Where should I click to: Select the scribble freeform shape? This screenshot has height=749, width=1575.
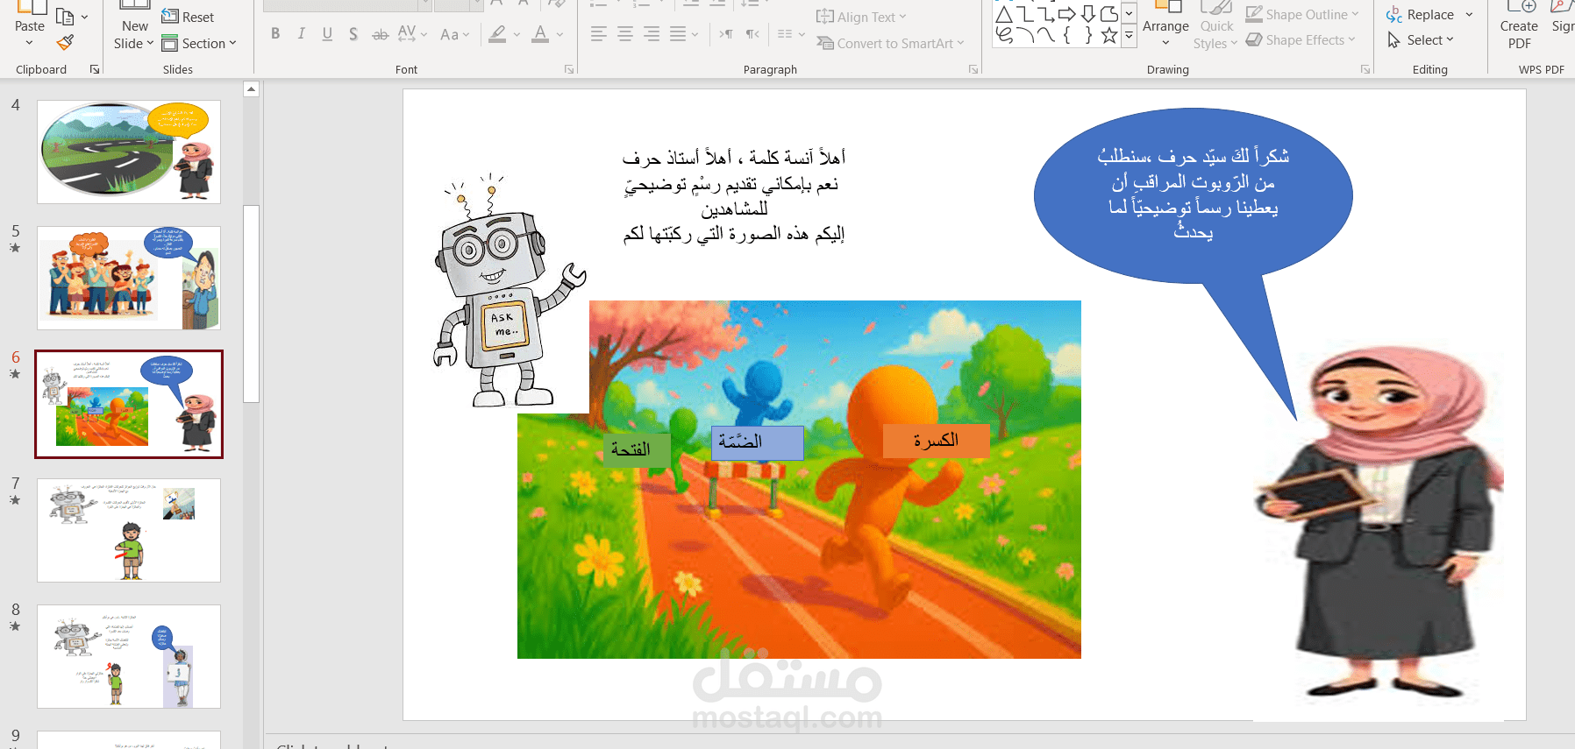click(x=1004, y=35)
